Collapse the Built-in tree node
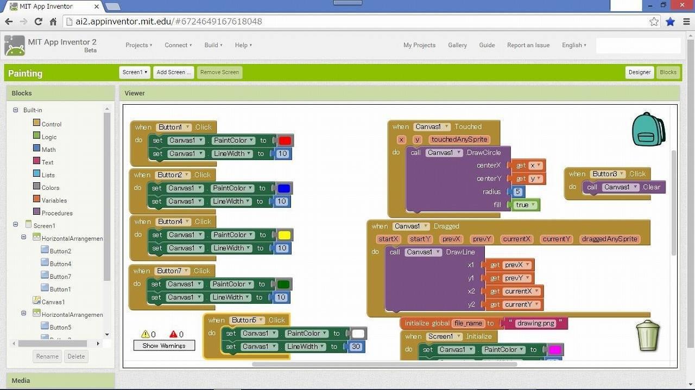The height and width of the screenshot is (390, 695). click(x=16, y=110)
